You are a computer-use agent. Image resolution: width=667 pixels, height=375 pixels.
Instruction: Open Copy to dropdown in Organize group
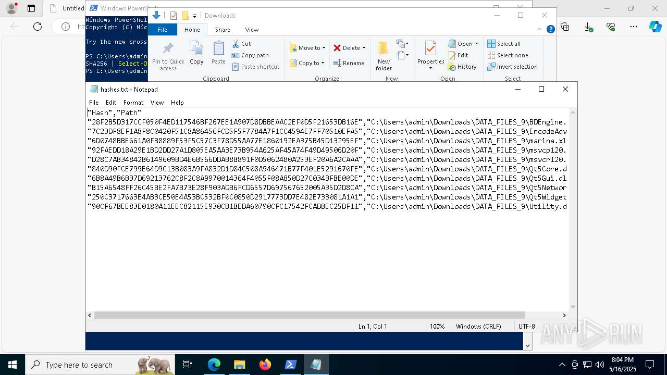tap(307, 63)
